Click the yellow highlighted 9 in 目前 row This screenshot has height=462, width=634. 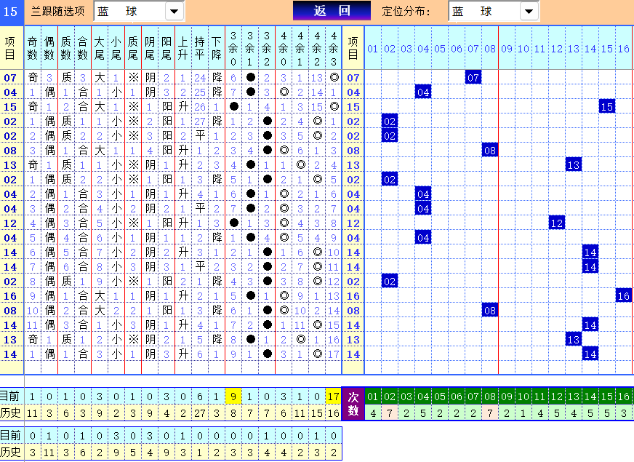tap(233, 397)
